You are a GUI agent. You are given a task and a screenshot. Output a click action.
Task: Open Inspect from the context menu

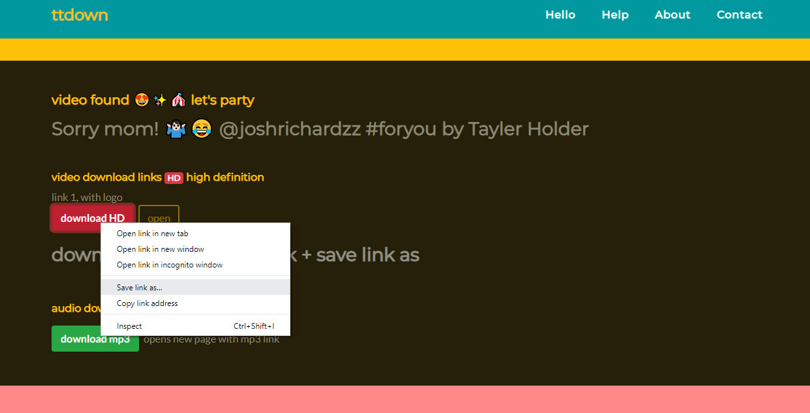point(129,326)
